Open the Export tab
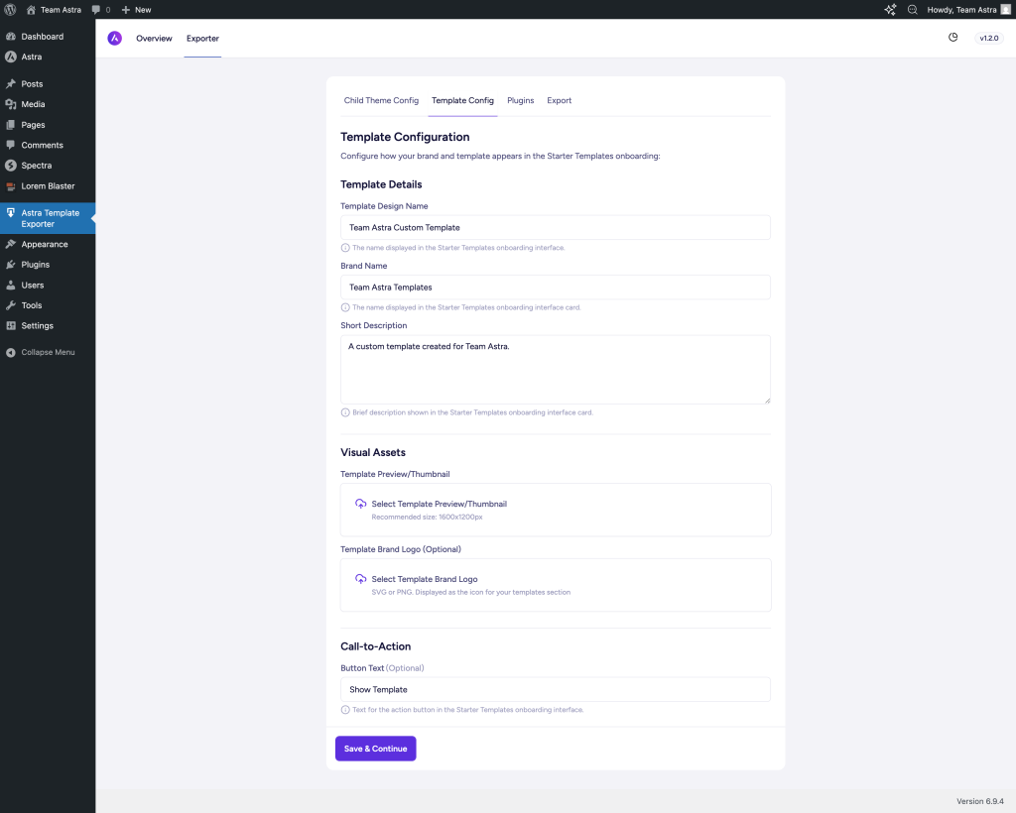 559,100
